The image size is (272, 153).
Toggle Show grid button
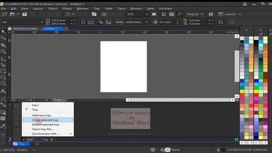pos(172,14)
